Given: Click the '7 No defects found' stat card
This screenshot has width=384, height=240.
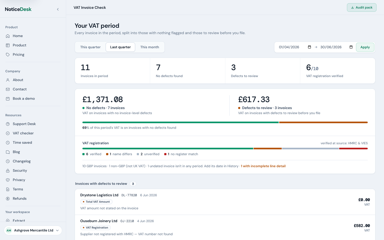Looking at the screenshot, I should click(x=188, y=71).
